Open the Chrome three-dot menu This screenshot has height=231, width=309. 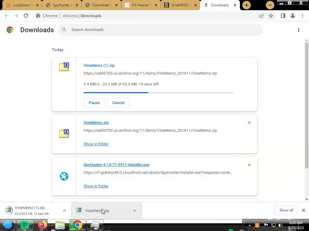302,16
